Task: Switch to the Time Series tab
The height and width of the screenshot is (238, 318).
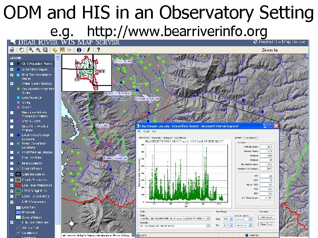Action: pos(144,138)
